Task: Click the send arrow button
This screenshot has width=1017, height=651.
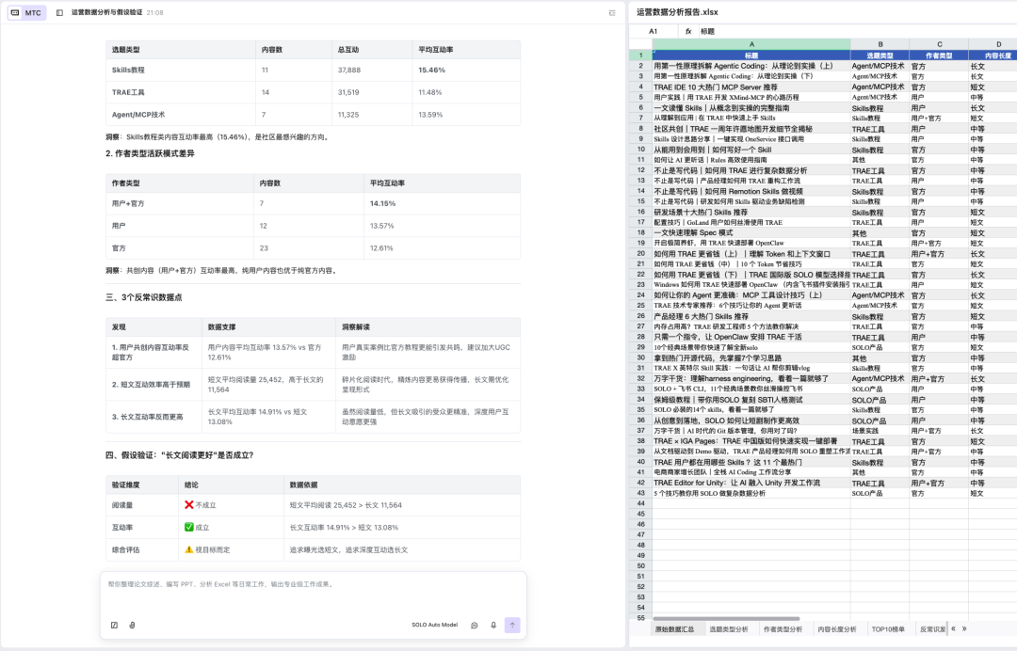Action: (512, 625)
